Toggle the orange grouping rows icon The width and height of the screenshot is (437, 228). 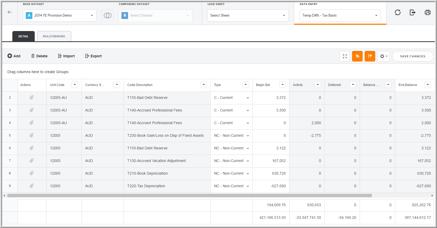(357, 56)
